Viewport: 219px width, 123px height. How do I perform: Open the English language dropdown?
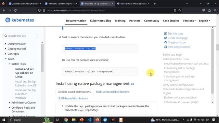(204, 20)
